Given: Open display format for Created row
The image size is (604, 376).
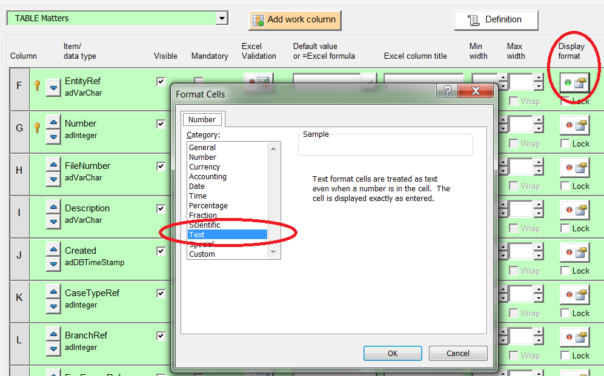Looking at the screenshot, I should pyautogui.click(x=574, y=252).
